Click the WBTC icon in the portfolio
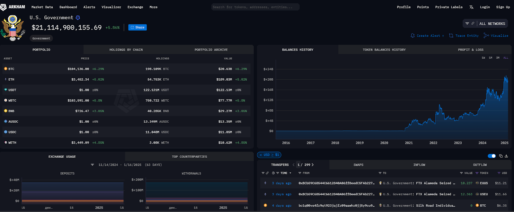The image size is (514, 212). (x=5, y=100)
